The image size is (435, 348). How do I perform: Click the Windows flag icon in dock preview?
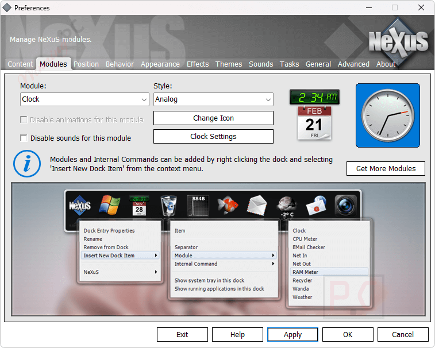click(110, 205)
